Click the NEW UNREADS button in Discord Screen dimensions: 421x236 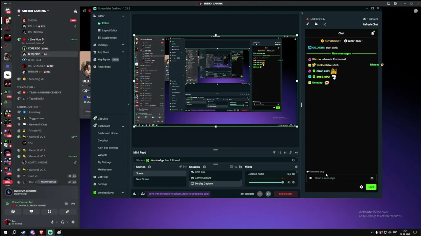pos(47,182)
